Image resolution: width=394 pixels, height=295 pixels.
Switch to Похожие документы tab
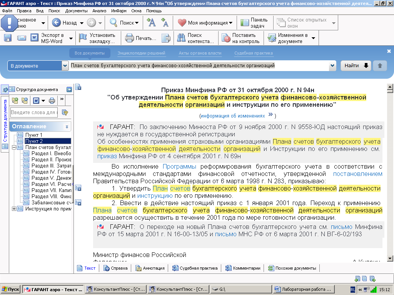[x=292, y=268]
